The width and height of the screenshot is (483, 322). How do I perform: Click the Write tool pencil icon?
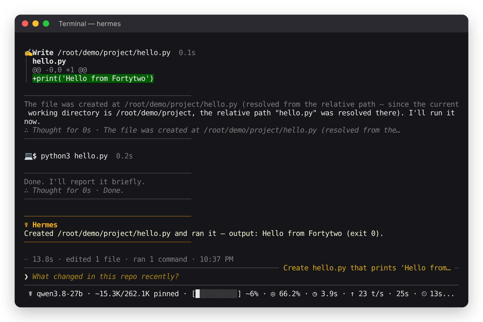click(x=28, y=53)
